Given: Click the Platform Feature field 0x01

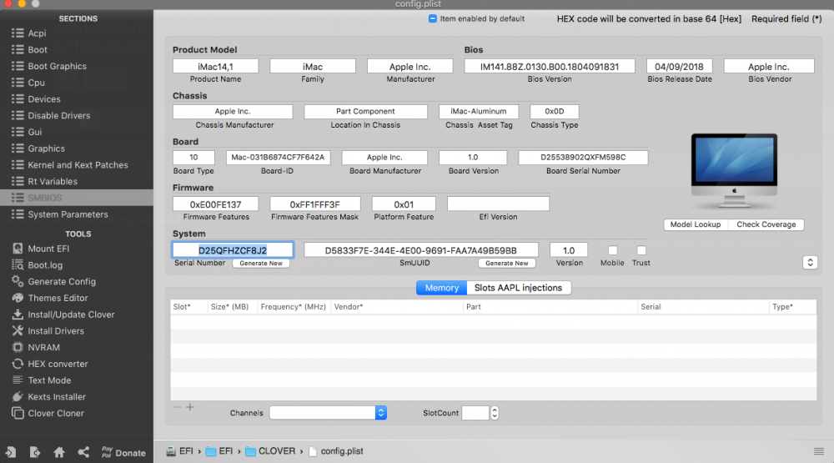Looking at the screenshot, I should 404,204.
